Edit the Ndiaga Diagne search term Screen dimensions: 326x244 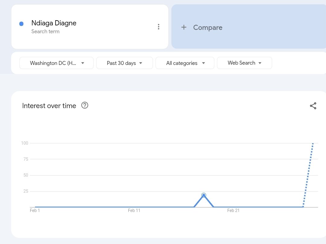tap(54, 23)
